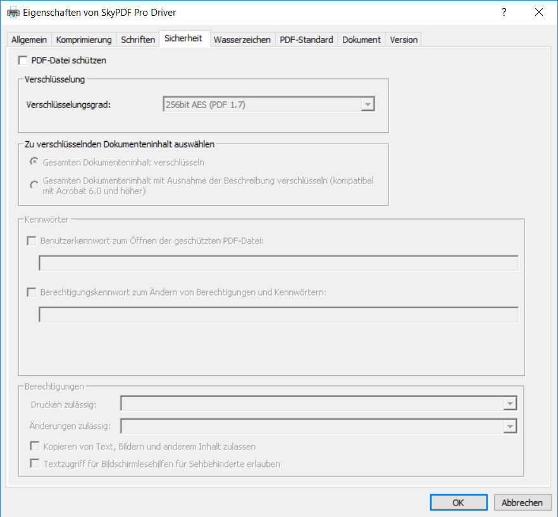Select Gesamten Dokumenteninhalt verschlüsseln radio button
Viewport: 558px width, 517px height.
34,163
